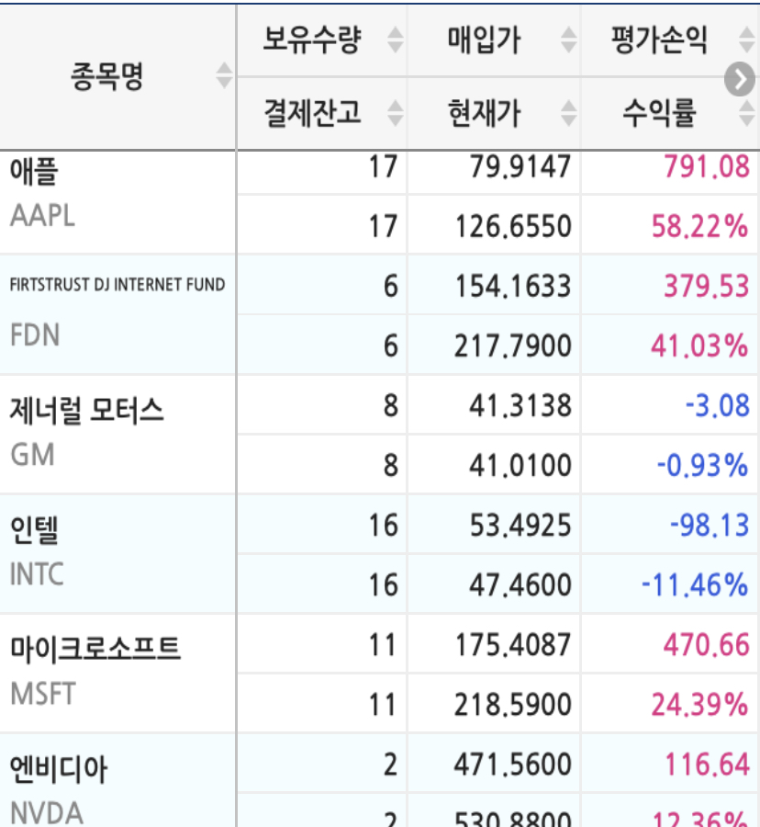Open the 애플 stock name
Screen dimensions: 760x827
coord(35,172)
